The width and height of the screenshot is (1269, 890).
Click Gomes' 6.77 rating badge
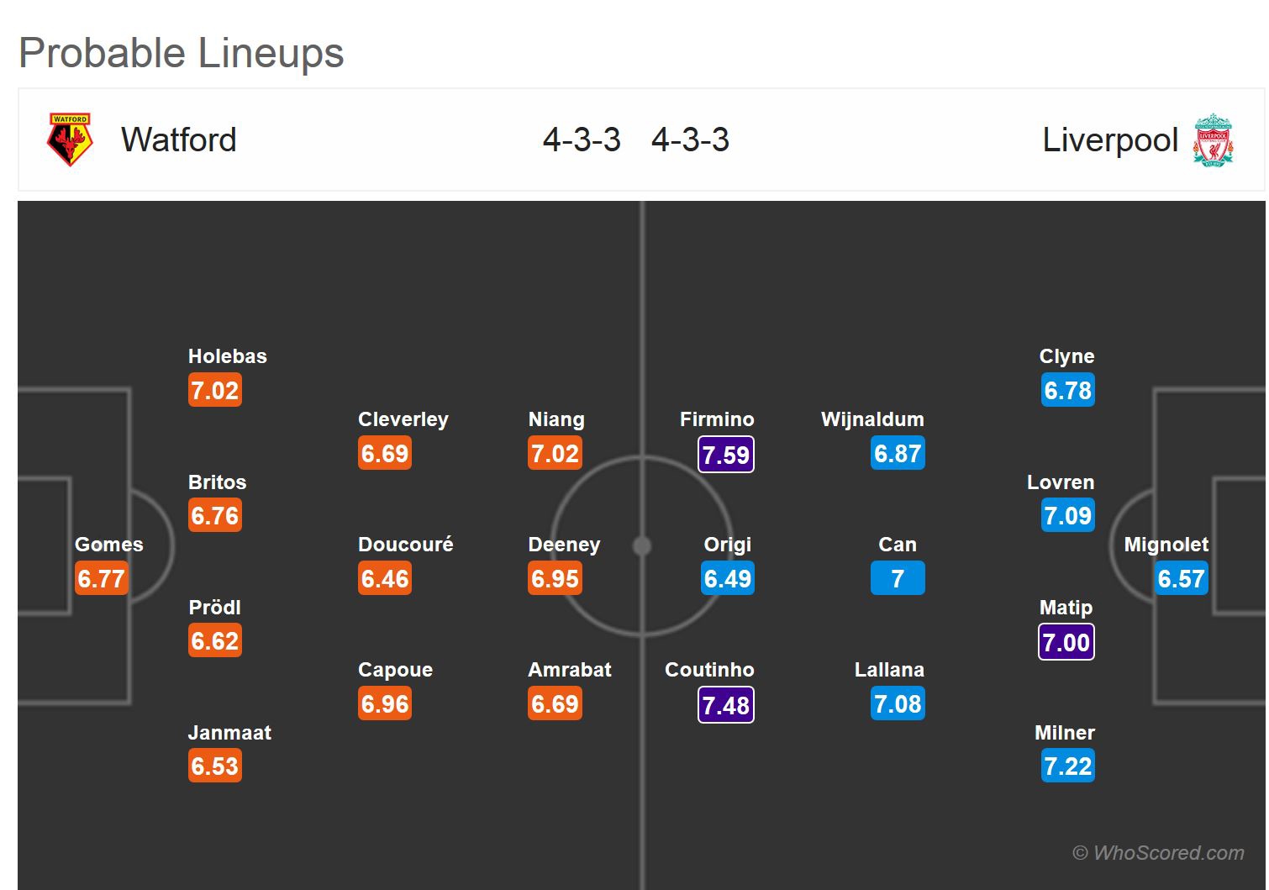tap(102, 579)
